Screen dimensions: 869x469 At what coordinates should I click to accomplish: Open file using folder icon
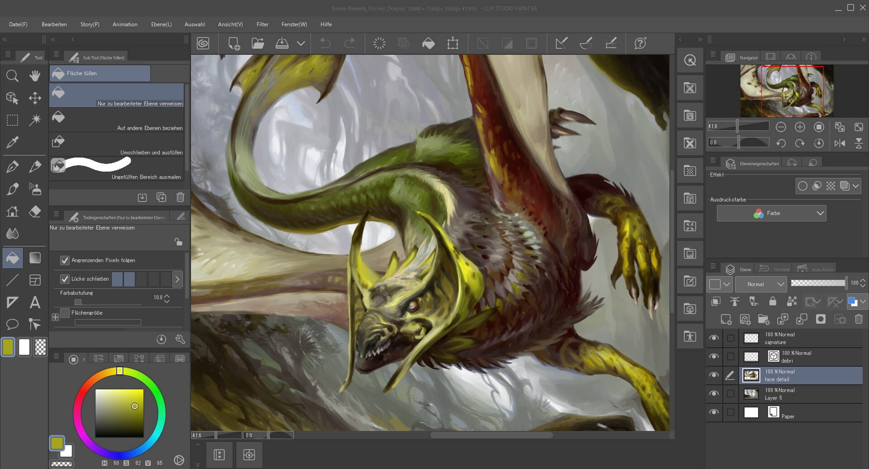[258, 43]
